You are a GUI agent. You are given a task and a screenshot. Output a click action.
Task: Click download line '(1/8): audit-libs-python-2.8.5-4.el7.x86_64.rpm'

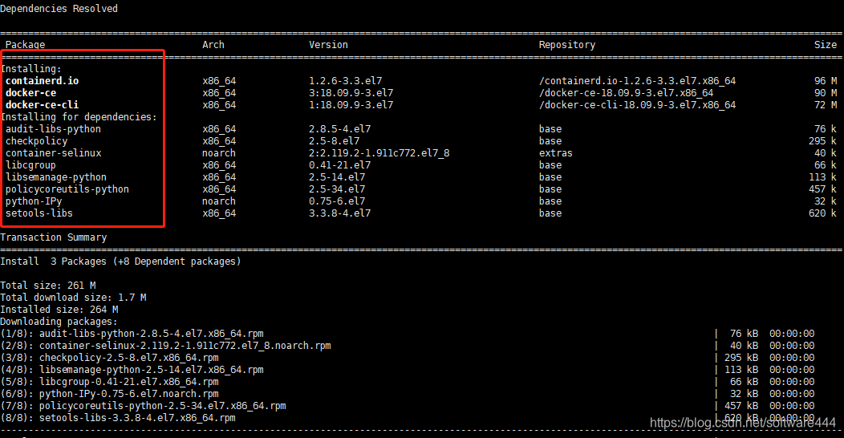tap(132, 334)
